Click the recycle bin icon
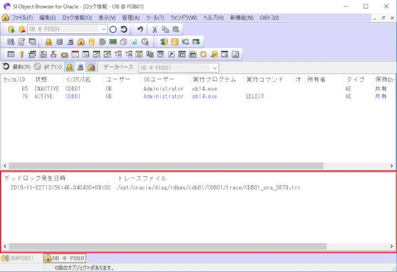 134,42
